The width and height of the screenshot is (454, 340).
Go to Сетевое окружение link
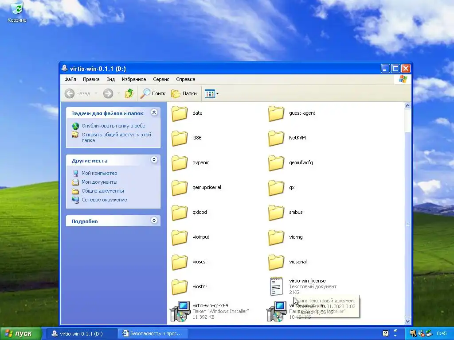tap(104, 200)
